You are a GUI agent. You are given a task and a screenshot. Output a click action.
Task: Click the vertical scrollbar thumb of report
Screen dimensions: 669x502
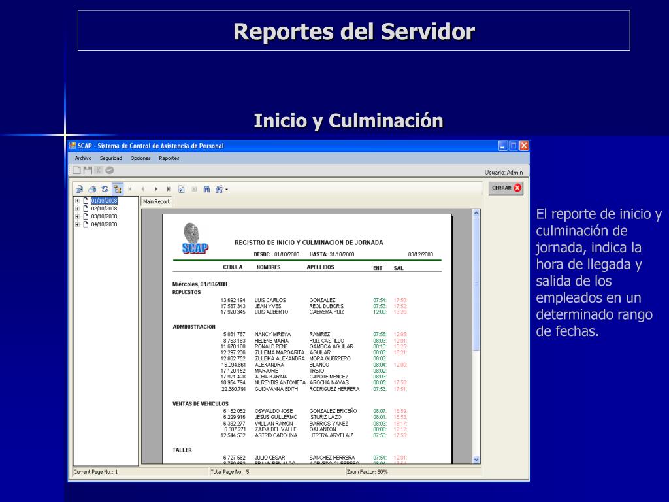tap(476, 284)
